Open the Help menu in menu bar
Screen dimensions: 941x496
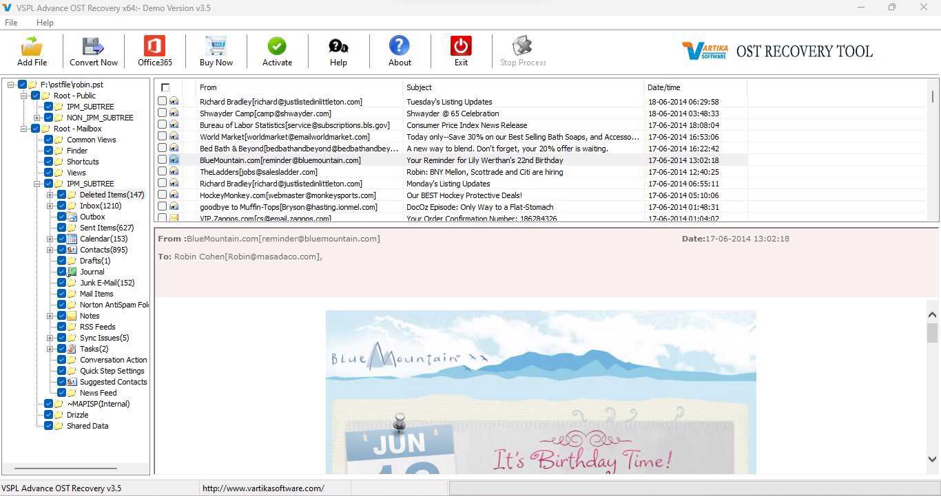pos(45,23)
